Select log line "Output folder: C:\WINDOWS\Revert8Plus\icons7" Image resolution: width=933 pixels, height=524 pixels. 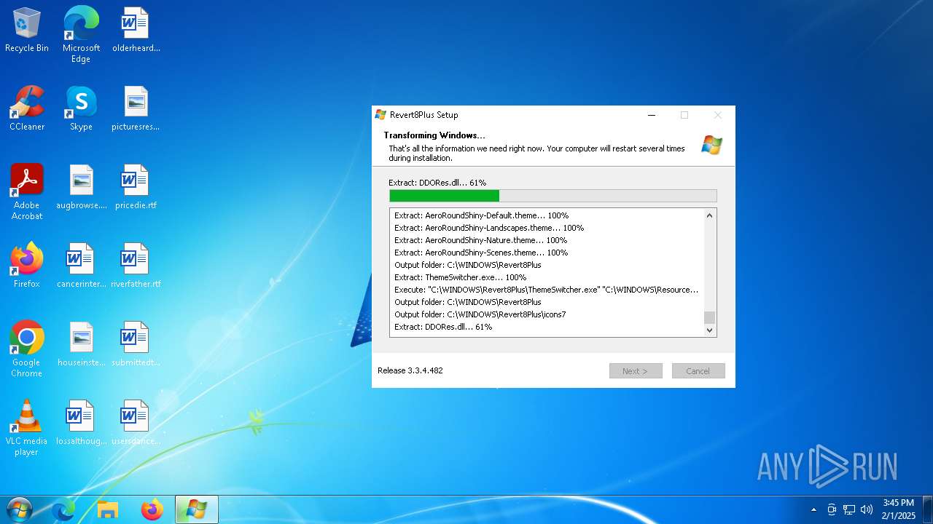coord(480,314)
